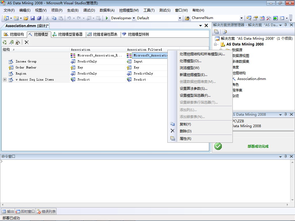Click the Cut scissors icon

coord(48,18)
